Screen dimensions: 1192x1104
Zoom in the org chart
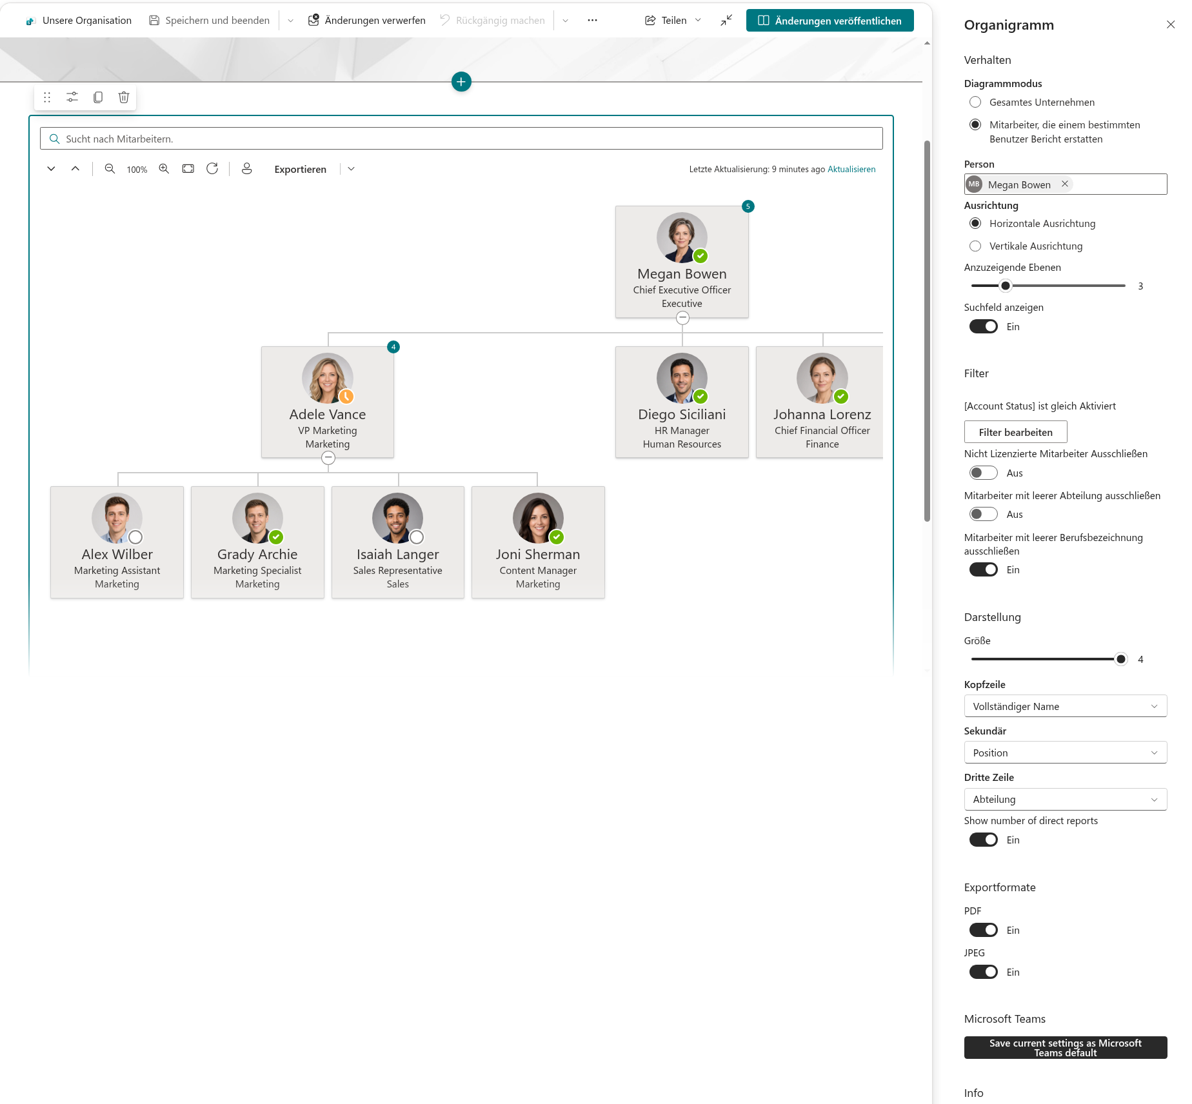(x=164, y=169)
